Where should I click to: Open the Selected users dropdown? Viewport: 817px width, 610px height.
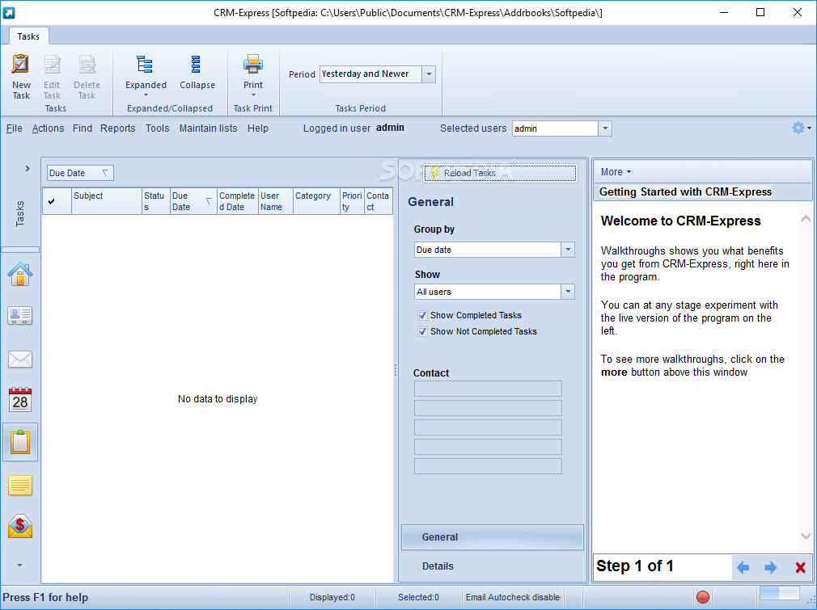[x=605, y=128]
